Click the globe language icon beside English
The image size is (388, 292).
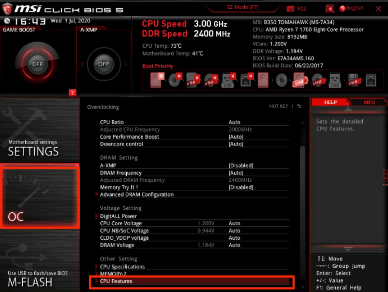click(x=343, y=8)
